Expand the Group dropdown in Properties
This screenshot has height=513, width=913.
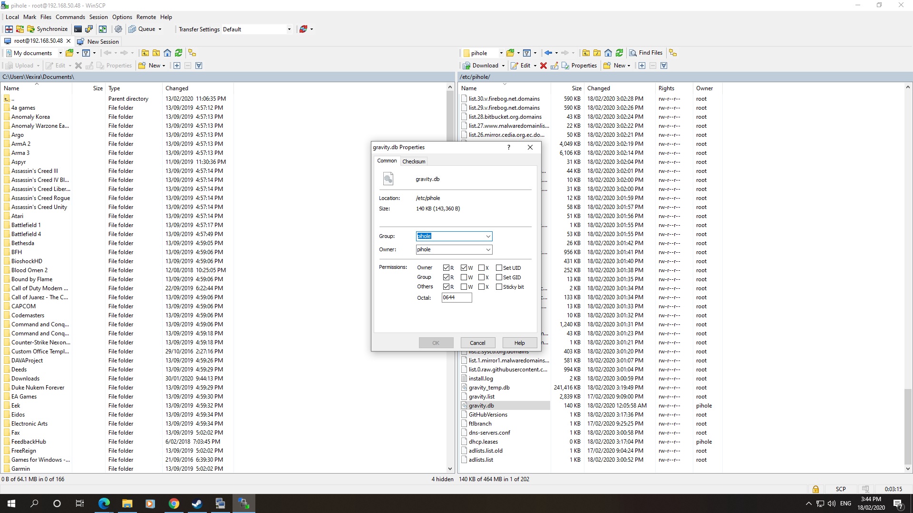point(488,236)
